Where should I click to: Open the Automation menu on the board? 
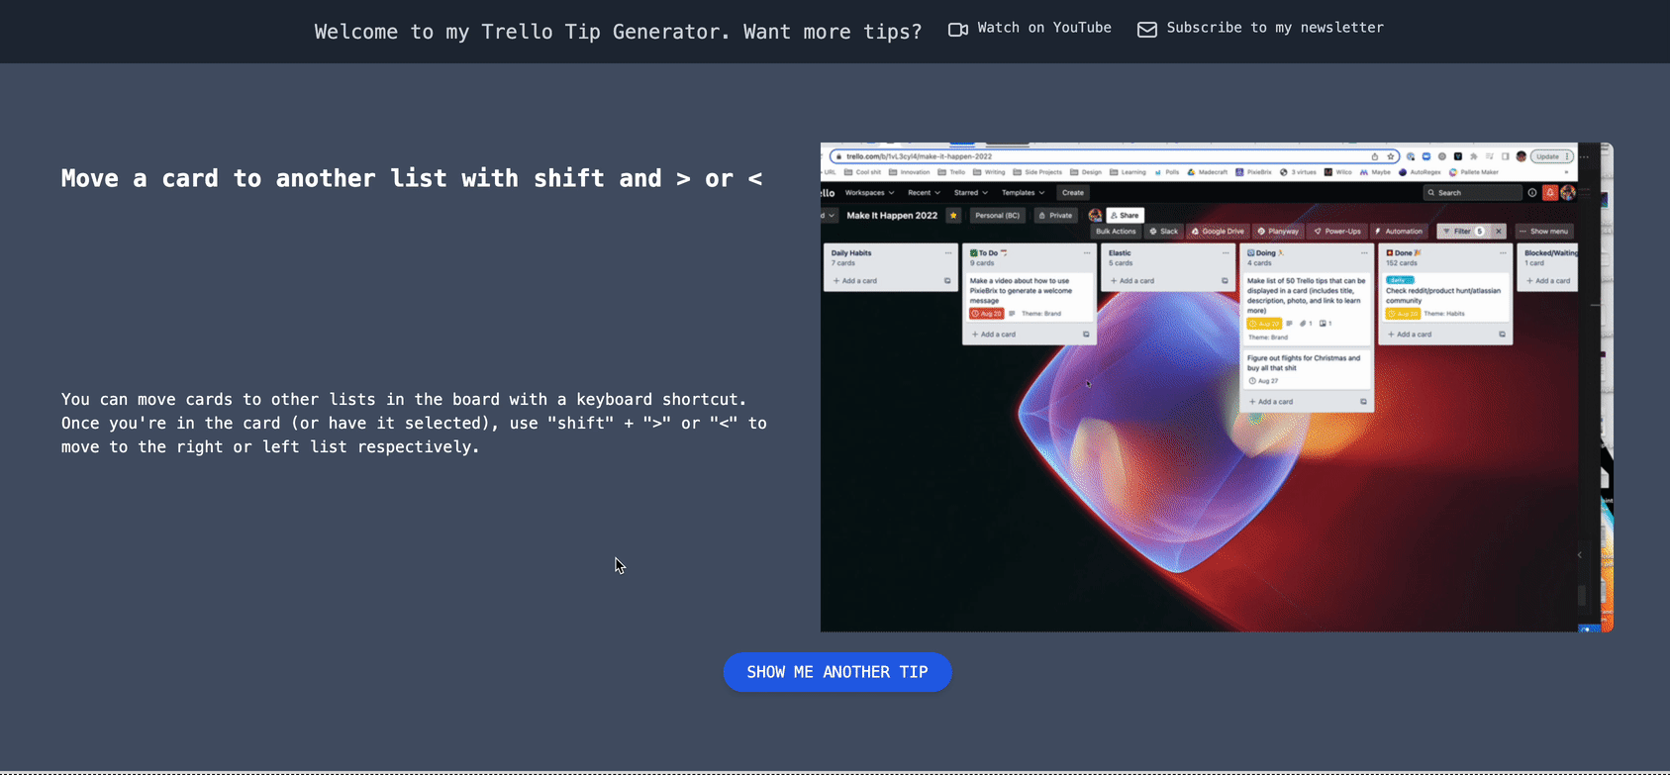pyautogui.click(x=1399, y=232)
